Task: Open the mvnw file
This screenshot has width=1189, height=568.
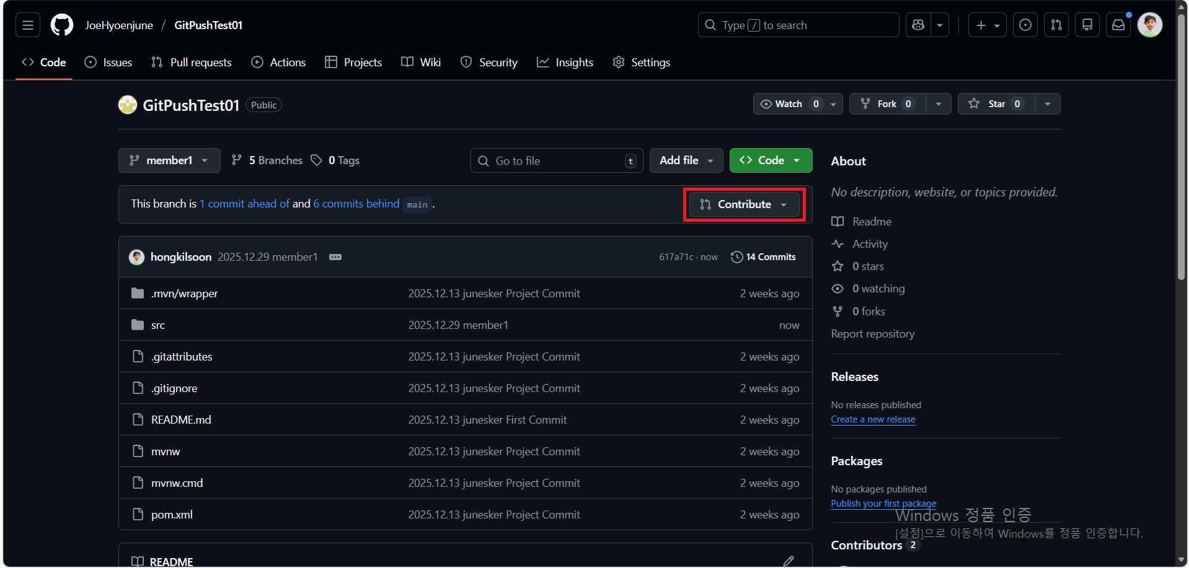Action: coord(166,452)
